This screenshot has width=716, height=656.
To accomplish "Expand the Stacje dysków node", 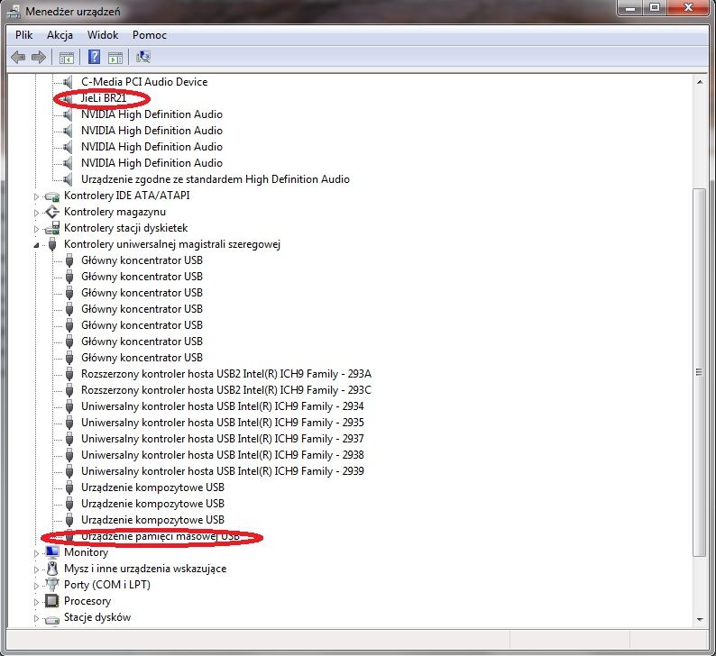I will (x=37, y=618).
